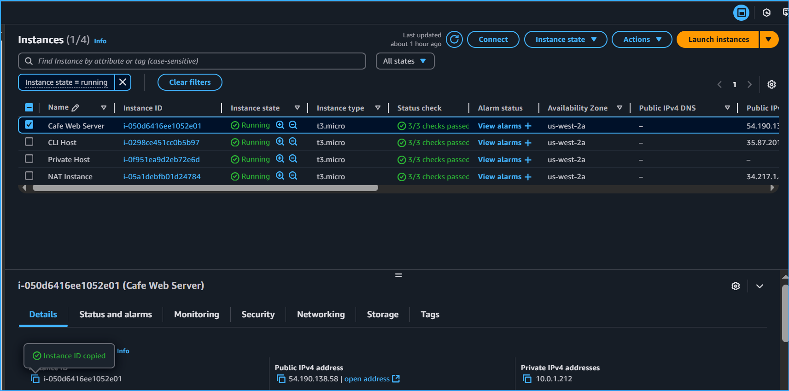The image size is (789, 391).
Task: Click the external link icon next to open address
Action: [x=396, y=379]
